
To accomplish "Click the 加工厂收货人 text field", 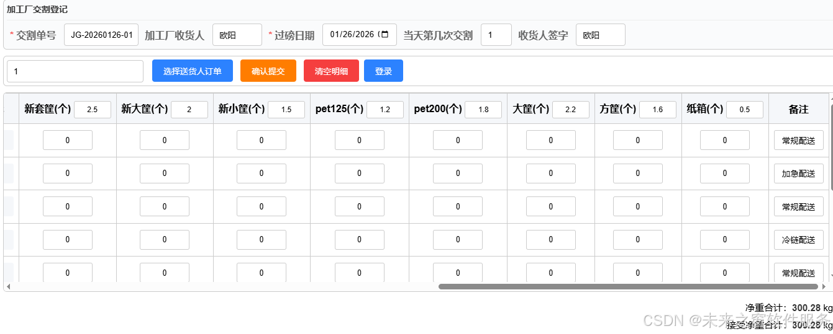I will [237, 35].
